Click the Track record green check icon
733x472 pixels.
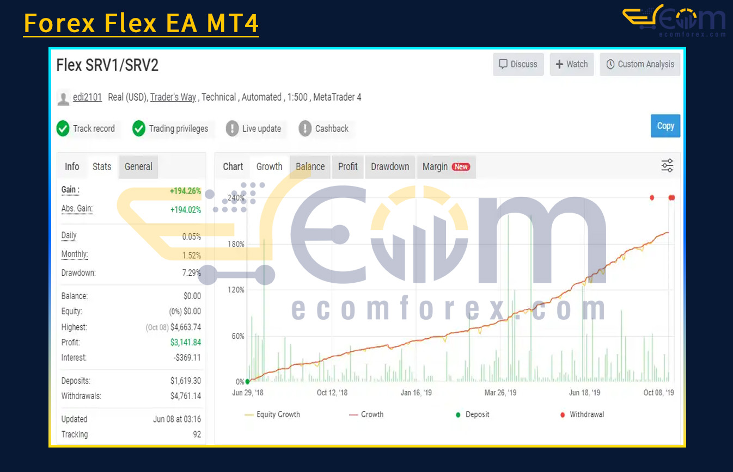tap(63, 128)
